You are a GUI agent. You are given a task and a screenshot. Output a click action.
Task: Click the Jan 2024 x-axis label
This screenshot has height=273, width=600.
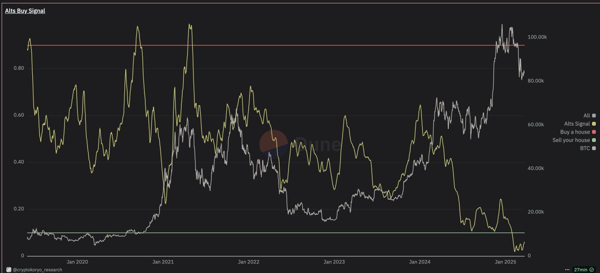[419, 261]
